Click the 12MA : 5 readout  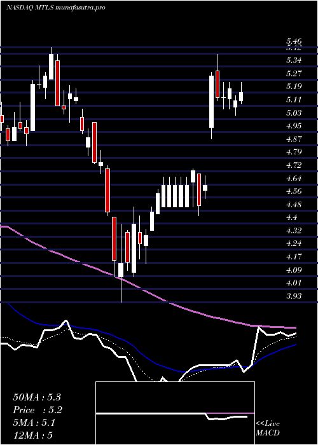pyautogui.click(x=33, y=435)
